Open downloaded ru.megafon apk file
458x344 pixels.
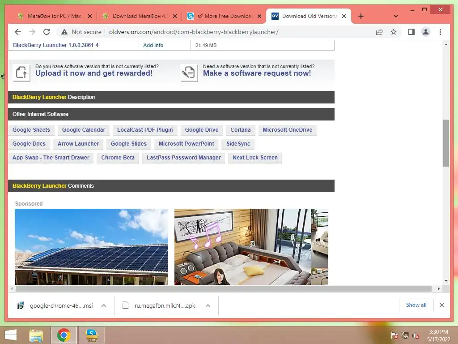click(x=159, y=305)
